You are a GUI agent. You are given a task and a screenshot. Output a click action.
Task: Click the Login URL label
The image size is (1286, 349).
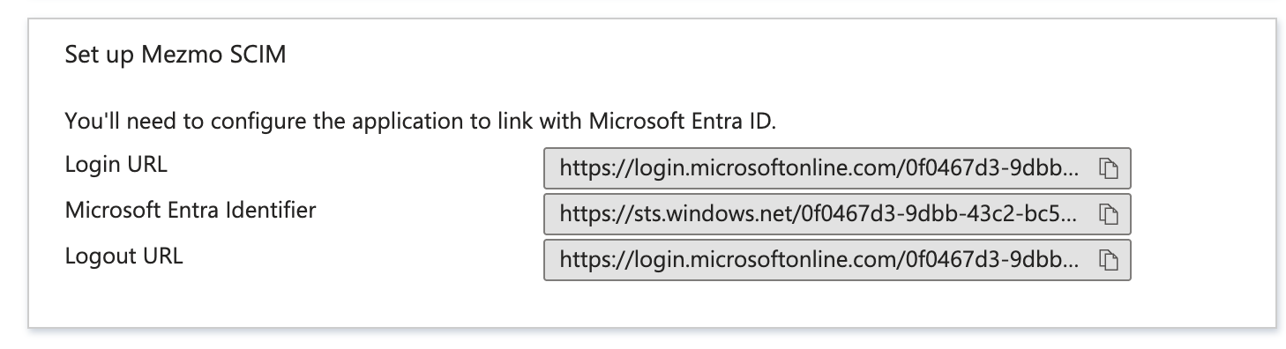(116, 165)
